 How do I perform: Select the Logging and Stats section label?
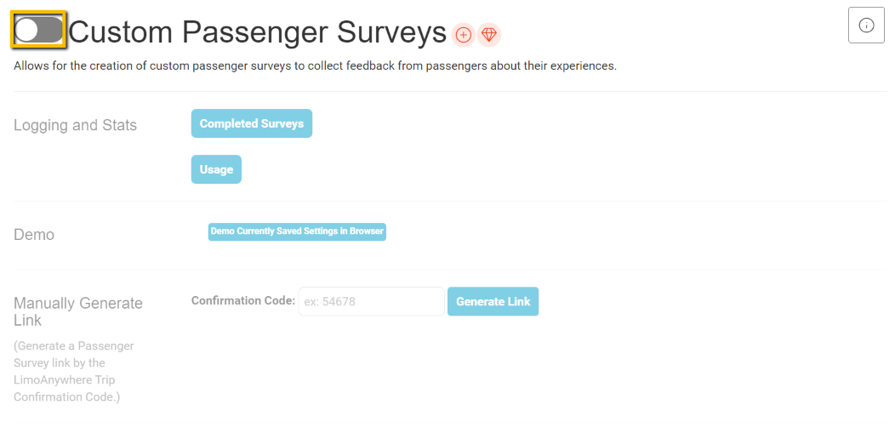75,125
